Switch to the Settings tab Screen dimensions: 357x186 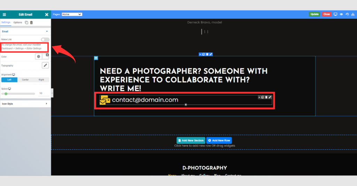click(x=6, y=23)
